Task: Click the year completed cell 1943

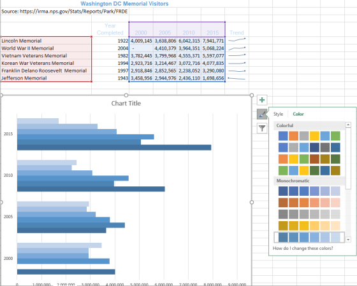Action: 110,78
